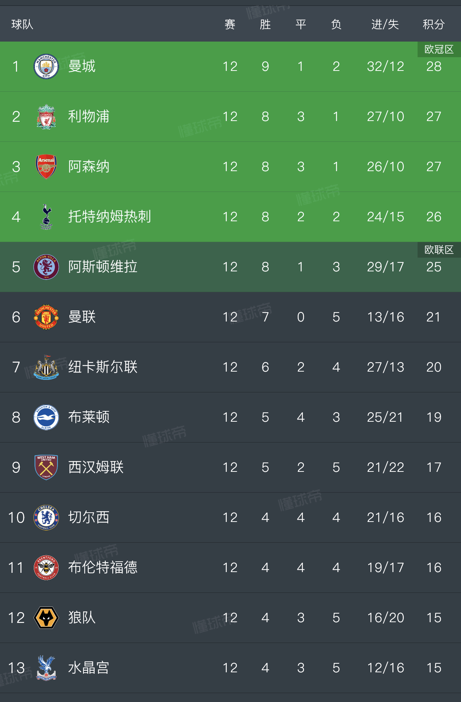Select the Arsenal team crest

point(46,167)
